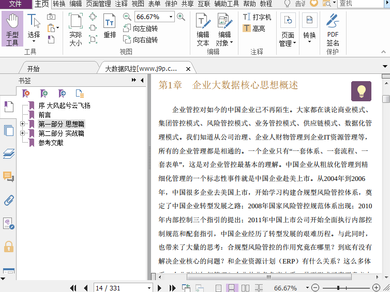Screen dimensions: 390x292
Task: Close the 大数据风控 document tab
Action: (188, 69)
